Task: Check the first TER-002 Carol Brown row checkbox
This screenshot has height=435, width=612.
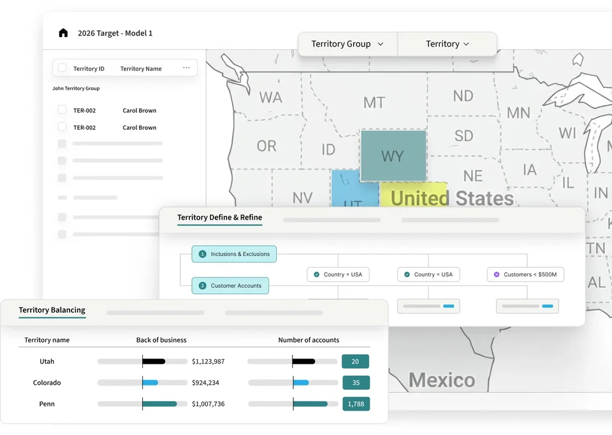Action: click(62, 110)
